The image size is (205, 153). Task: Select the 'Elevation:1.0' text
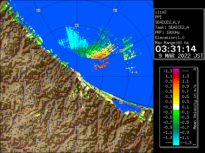click(x=170, y=38)
